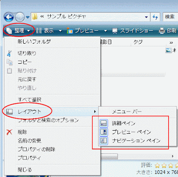
Task: Open the recent pages dropdown arrow
Action: (x=28, y=17)
